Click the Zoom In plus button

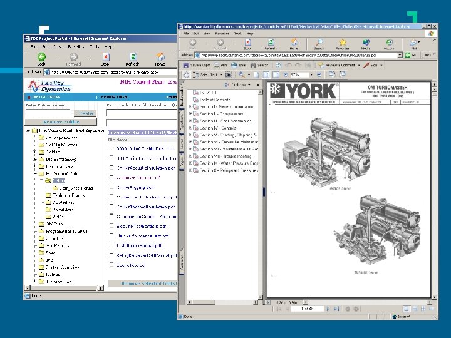pyautogui.click(x=319, y=74)
